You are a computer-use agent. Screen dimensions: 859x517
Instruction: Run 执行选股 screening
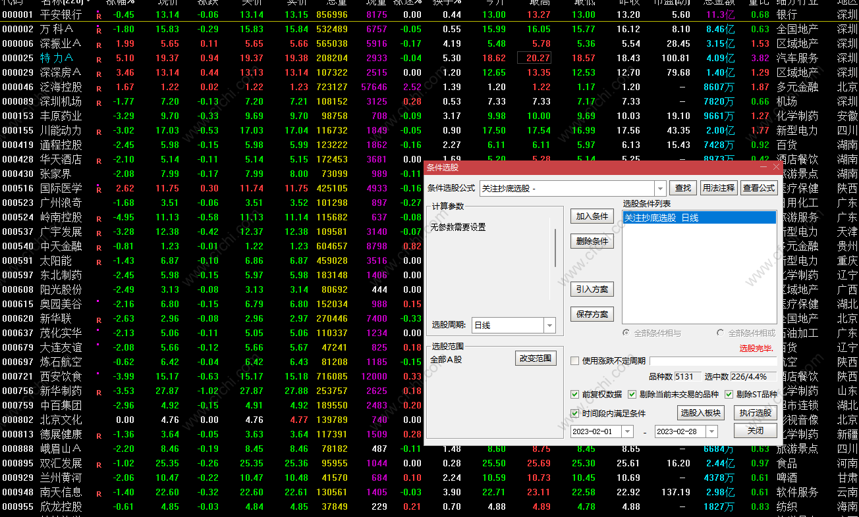(x=755, y=413)
